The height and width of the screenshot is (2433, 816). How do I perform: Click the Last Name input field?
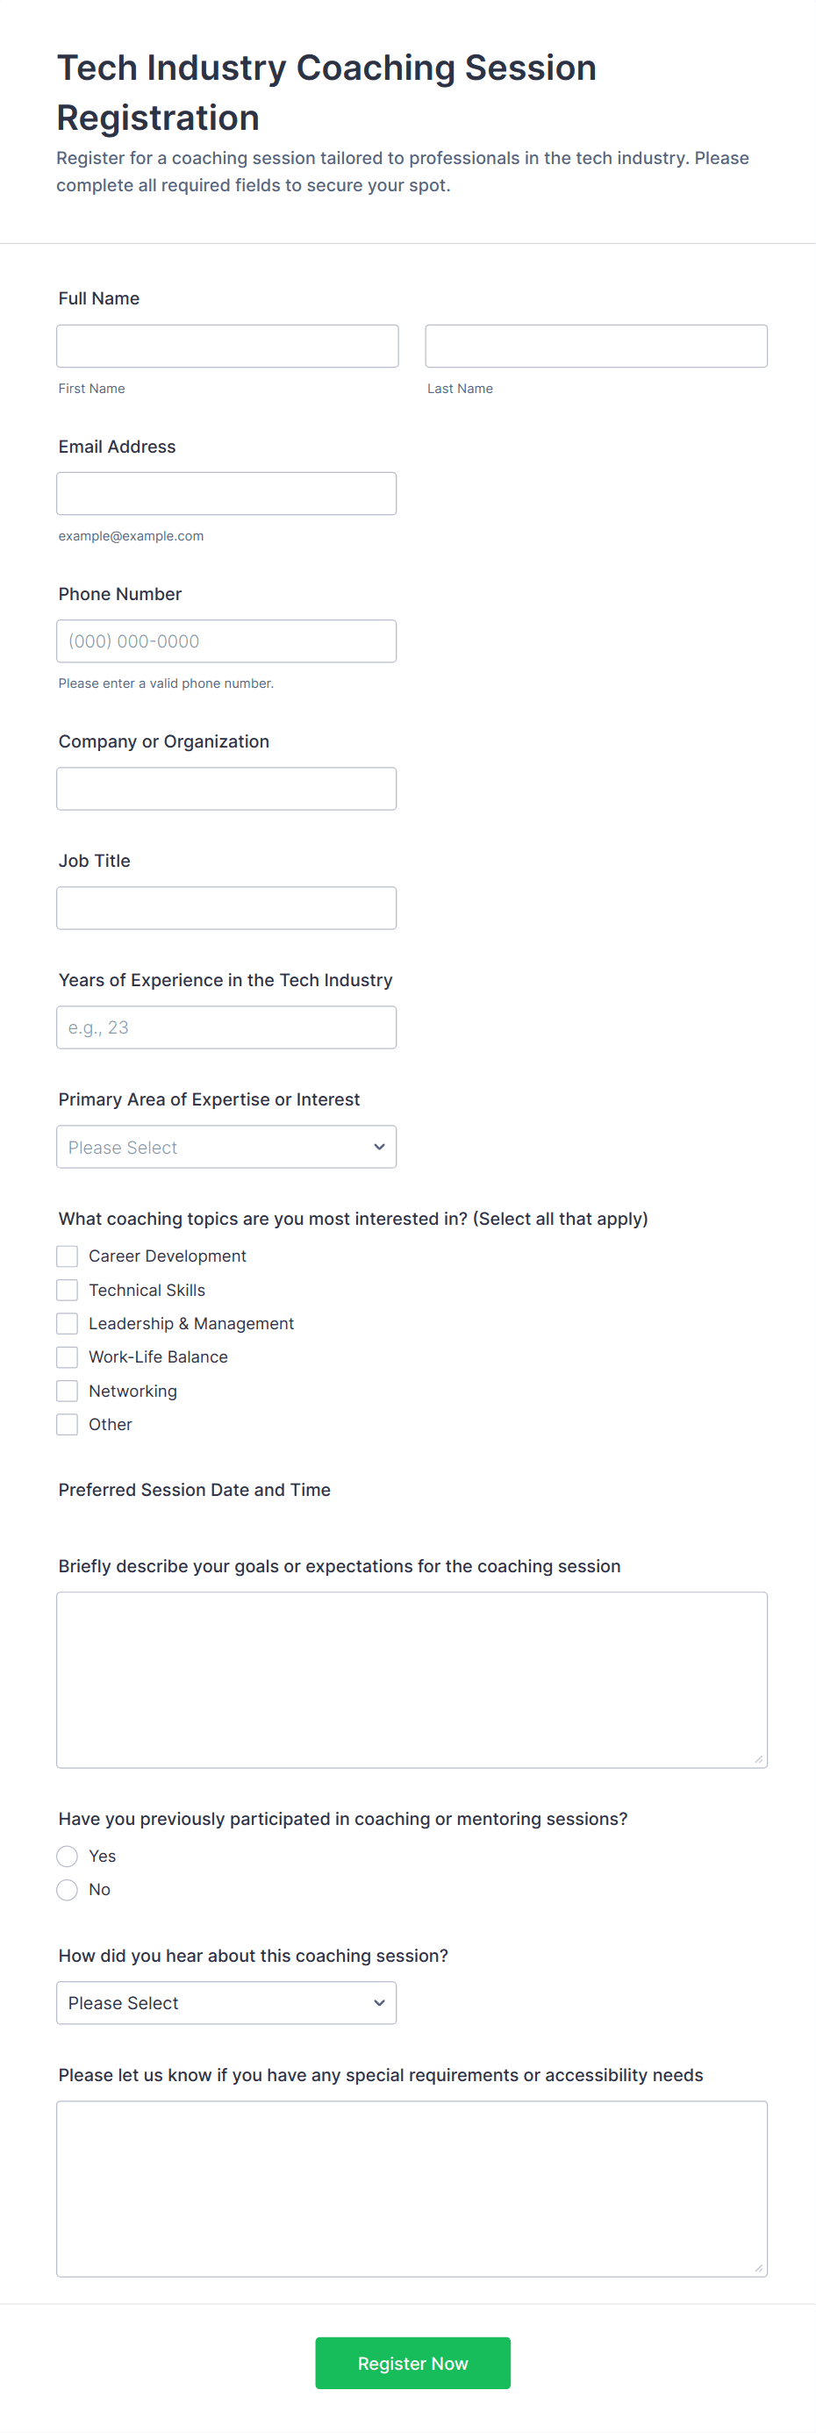pos(596,347)
